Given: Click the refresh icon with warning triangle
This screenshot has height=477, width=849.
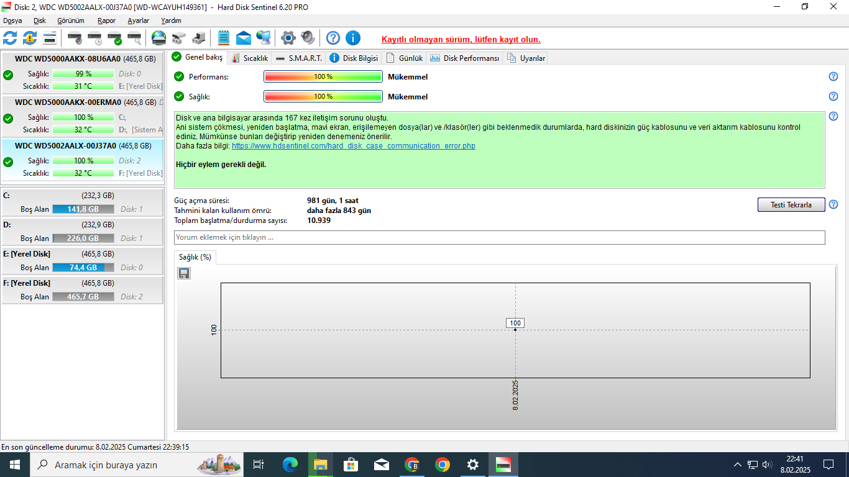Looking at the screenshot, I should pos(30,38).
